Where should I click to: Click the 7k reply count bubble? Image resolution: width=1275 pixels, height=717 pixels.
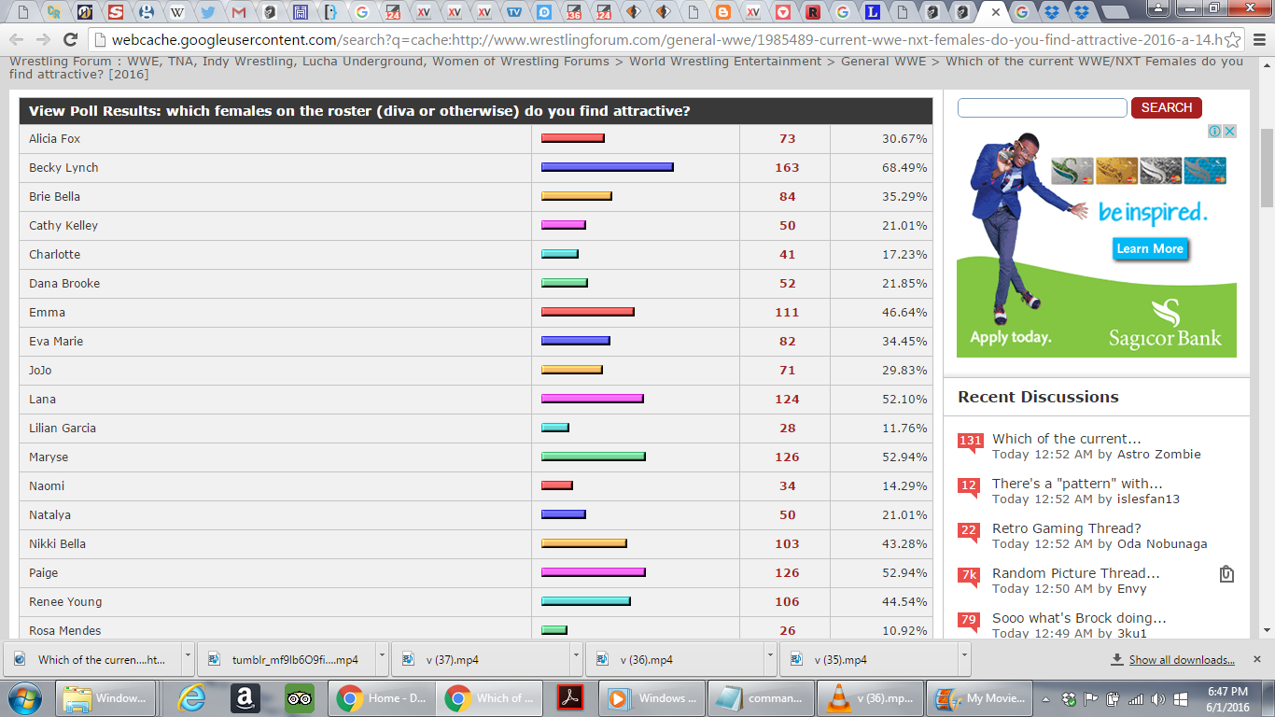[971, 576]
